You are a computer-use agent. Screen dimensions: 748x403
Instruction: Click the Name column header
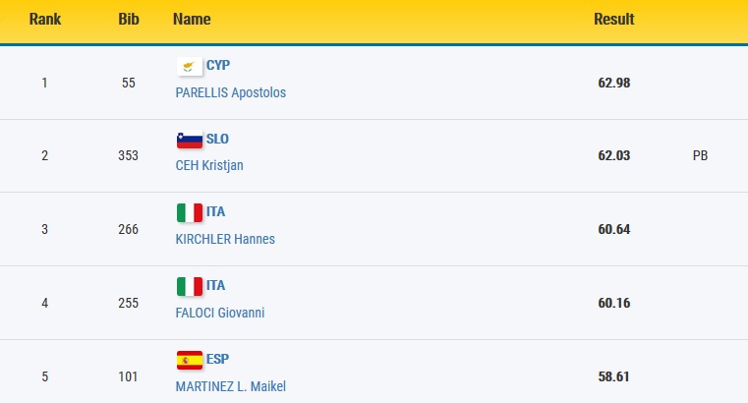coord(192,19)
